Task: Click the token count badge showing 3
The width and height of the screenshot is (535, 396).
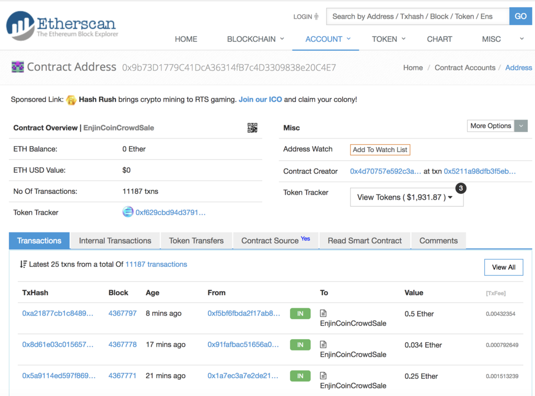Action: (x=461, y=188)
